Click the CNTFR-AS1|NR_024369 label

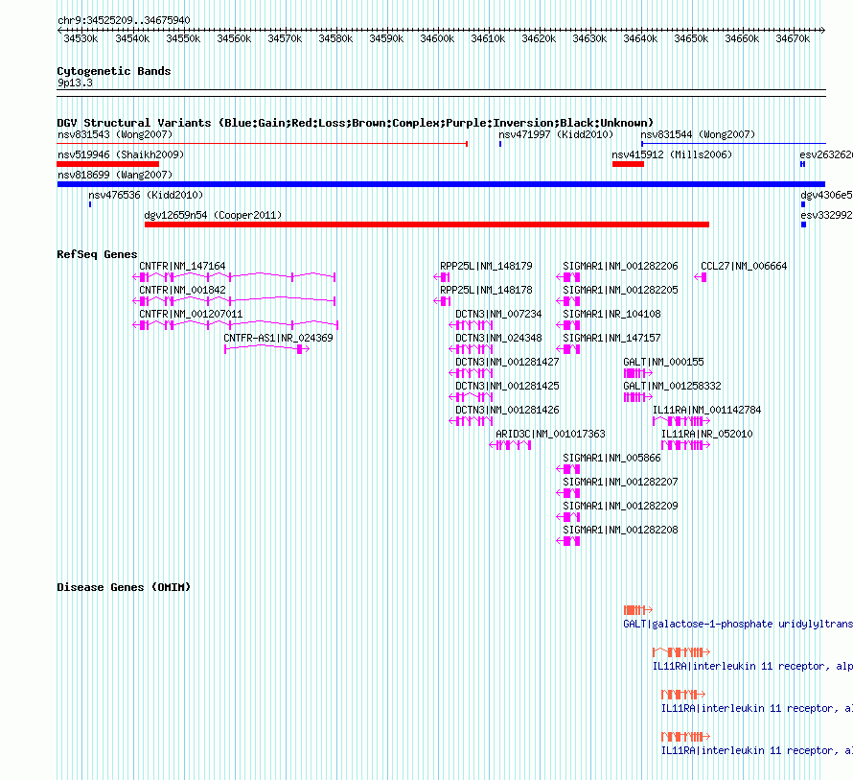coord(279,338)
